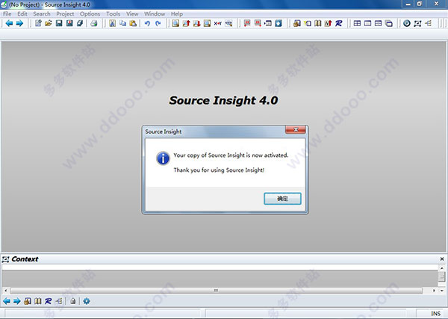Click the Context panel scroll-up arrow

coord(442,268)
